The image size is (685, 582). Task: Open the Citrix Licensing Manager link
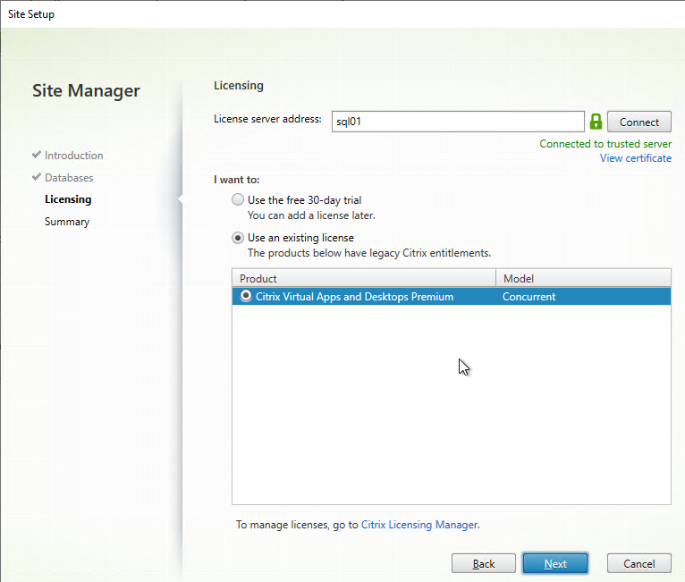pos(419,525)
